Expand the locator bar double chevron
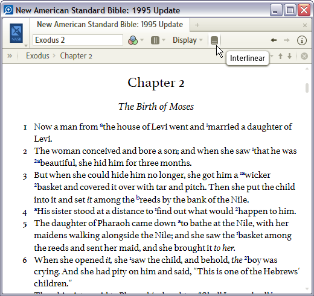The image size is (314, 296). tap(10, 55)
